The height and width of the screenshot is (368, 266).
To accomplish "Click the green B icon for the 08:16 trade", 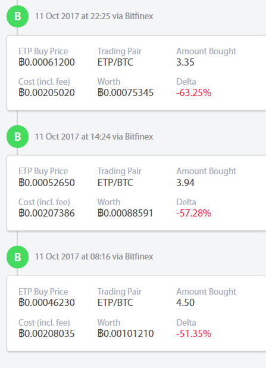I will 18,257.
